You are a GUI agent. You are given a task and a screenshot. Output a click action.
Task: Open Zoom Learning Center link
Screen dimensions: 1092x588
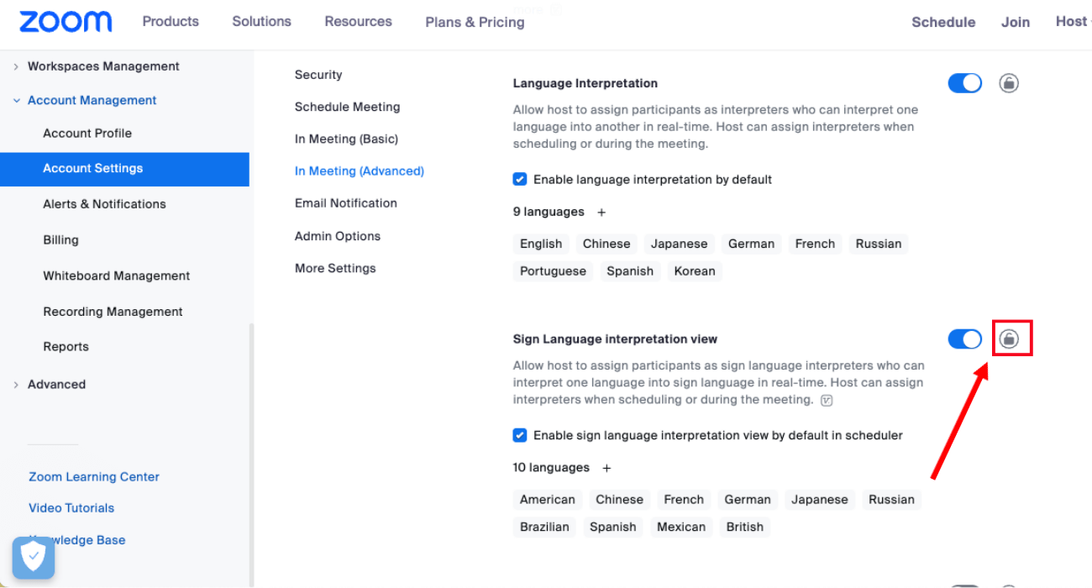pos(94,476)
